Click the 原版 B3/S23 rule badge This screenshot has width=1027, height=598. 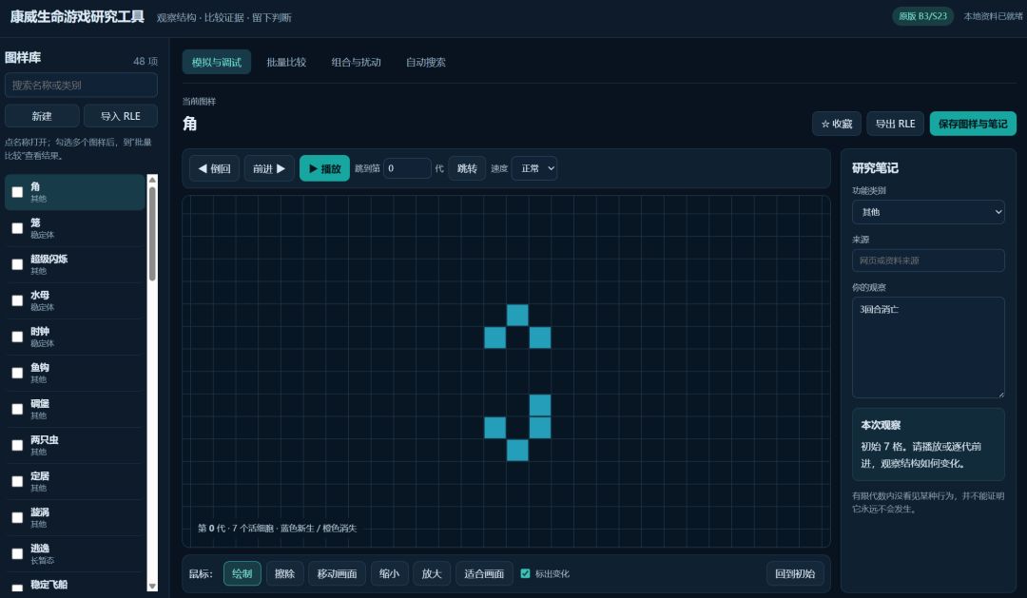pyautogui.click(x=922, y=16)
